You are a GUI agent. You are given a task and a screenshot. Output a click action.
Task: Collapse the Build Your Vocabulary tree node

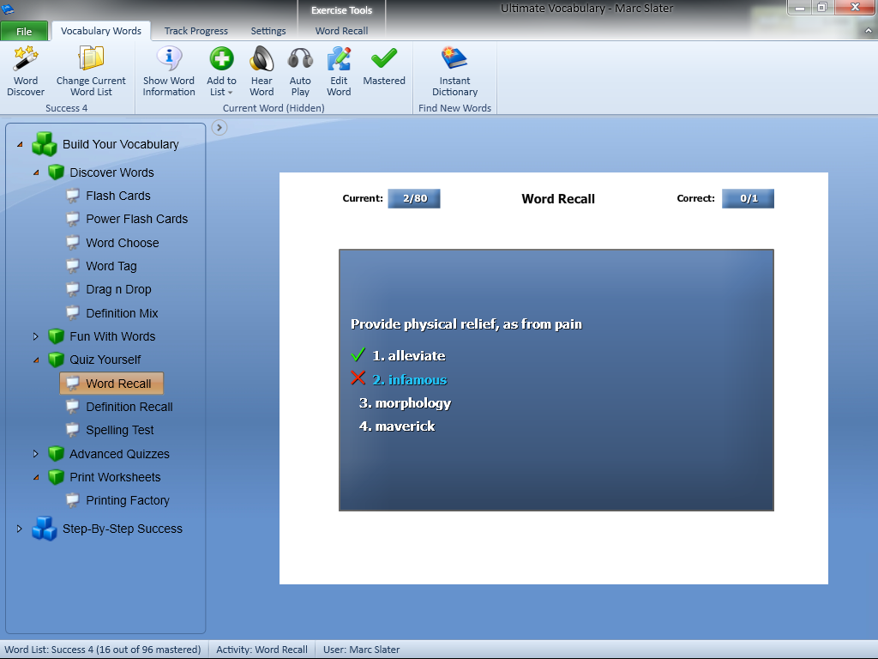tap(20, 144)
